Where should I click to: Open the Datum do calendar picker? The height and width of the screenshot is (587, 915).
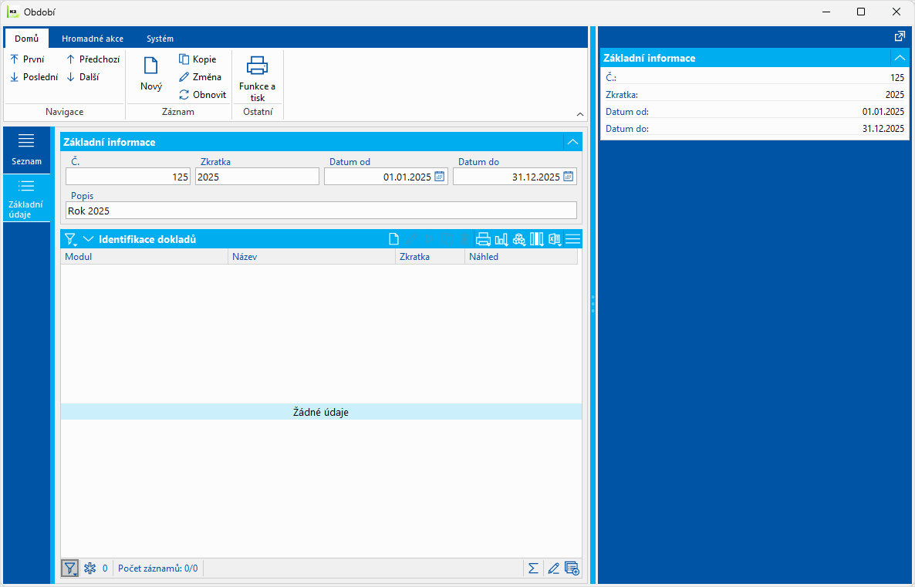(x=569, y=176)
